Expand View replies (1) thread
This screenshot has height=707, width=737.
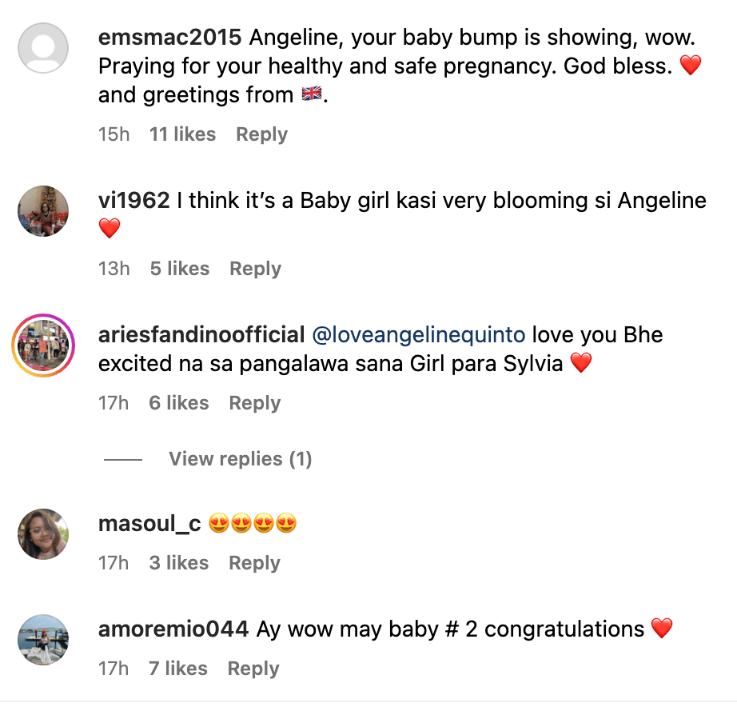coord(240,459)
